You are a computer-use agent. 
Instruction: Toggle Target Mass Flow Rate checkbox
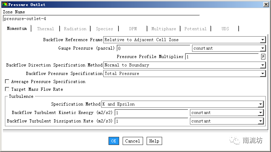7,89
